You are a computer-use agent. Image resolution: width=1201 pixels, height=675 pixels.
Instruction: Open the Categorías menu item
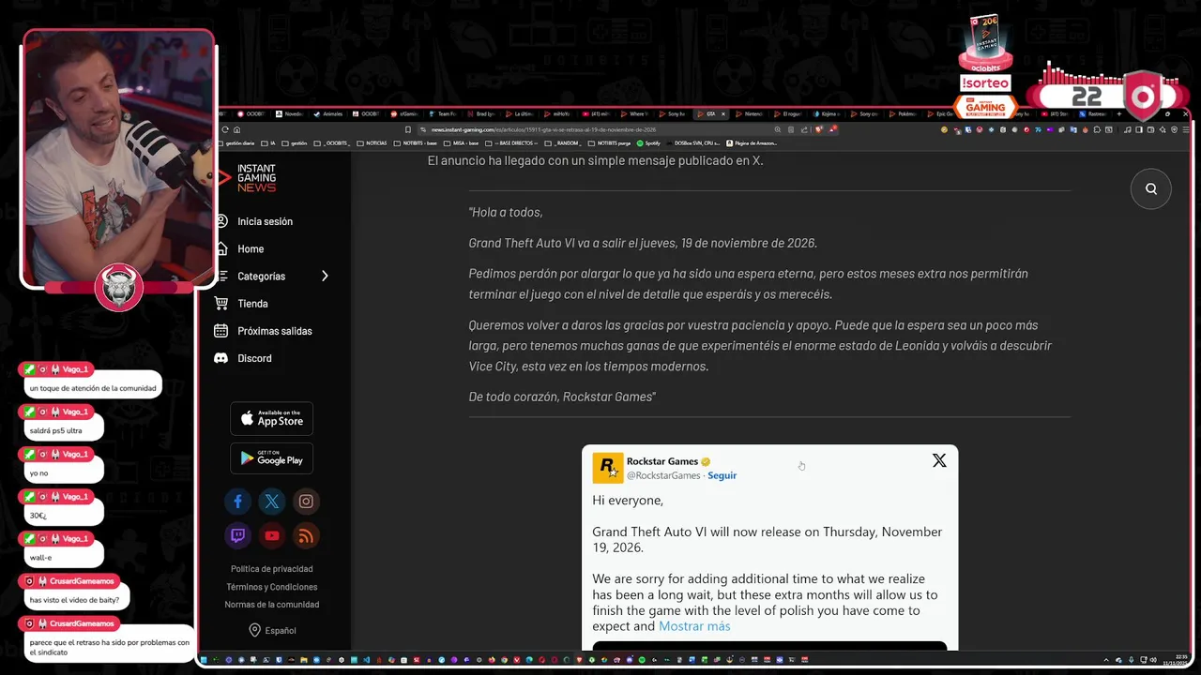261,276
